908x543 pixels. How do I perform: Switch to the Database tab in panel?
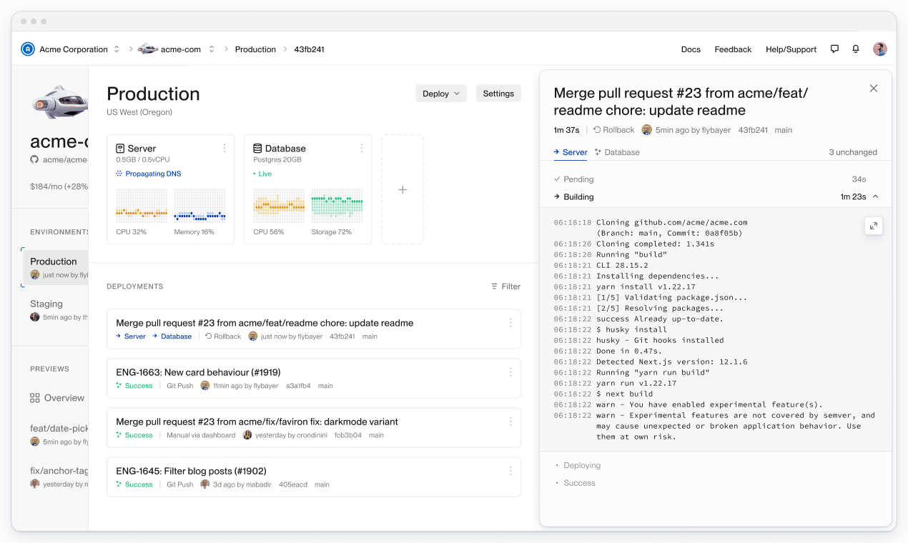point(617,152)
